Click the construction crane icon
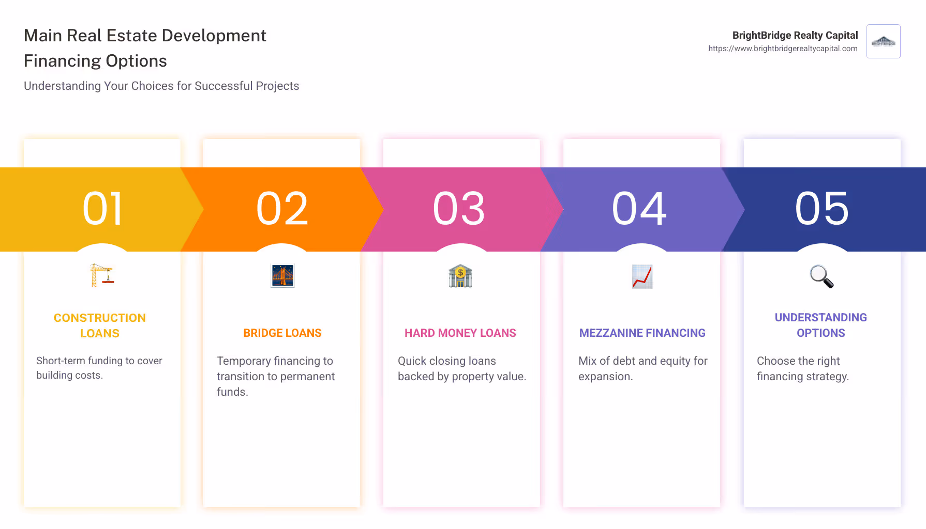This screenshot has width=926, height=529. [102, 275]
